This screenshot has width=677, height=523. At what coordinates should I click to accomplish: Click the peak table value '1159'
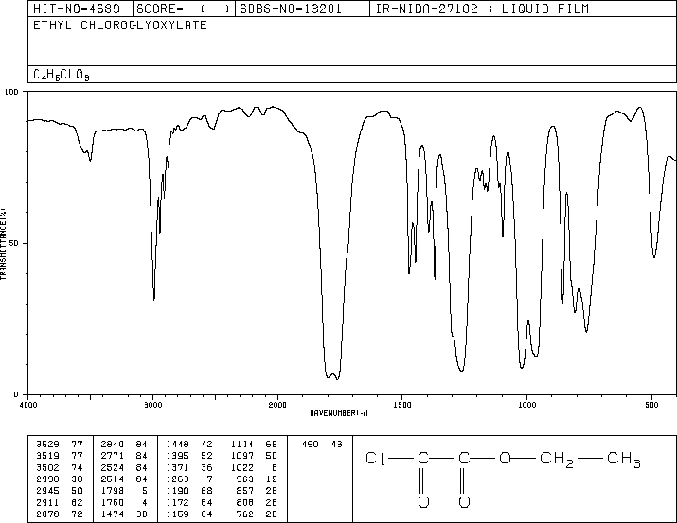click(x=177, y=514)
